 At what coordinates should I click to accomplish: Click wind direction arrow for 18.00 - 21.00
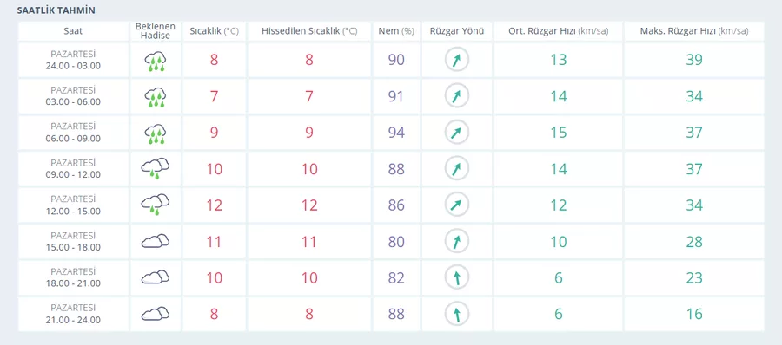pyautogui.click(x=457, y=277)
